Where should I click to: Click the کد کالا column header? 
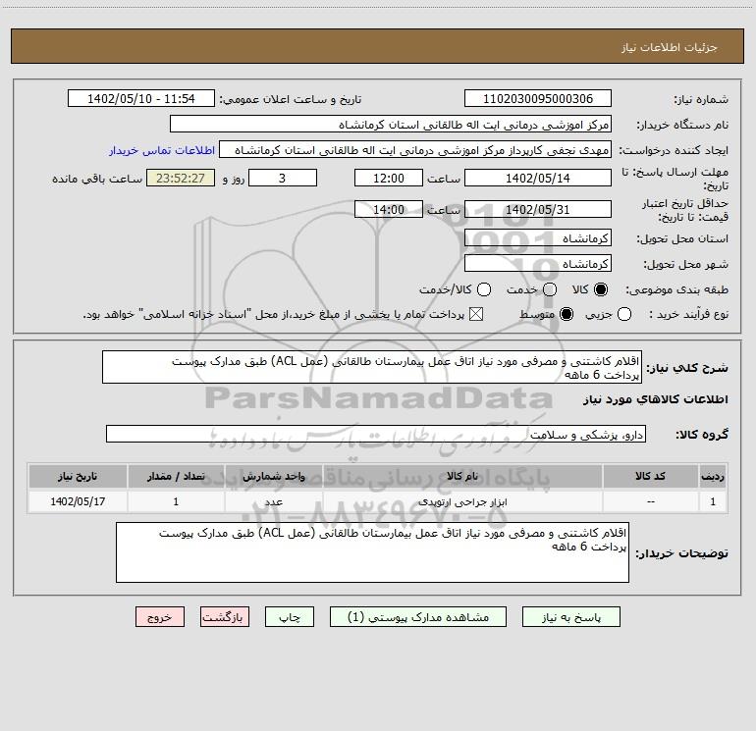pos(650,476)
